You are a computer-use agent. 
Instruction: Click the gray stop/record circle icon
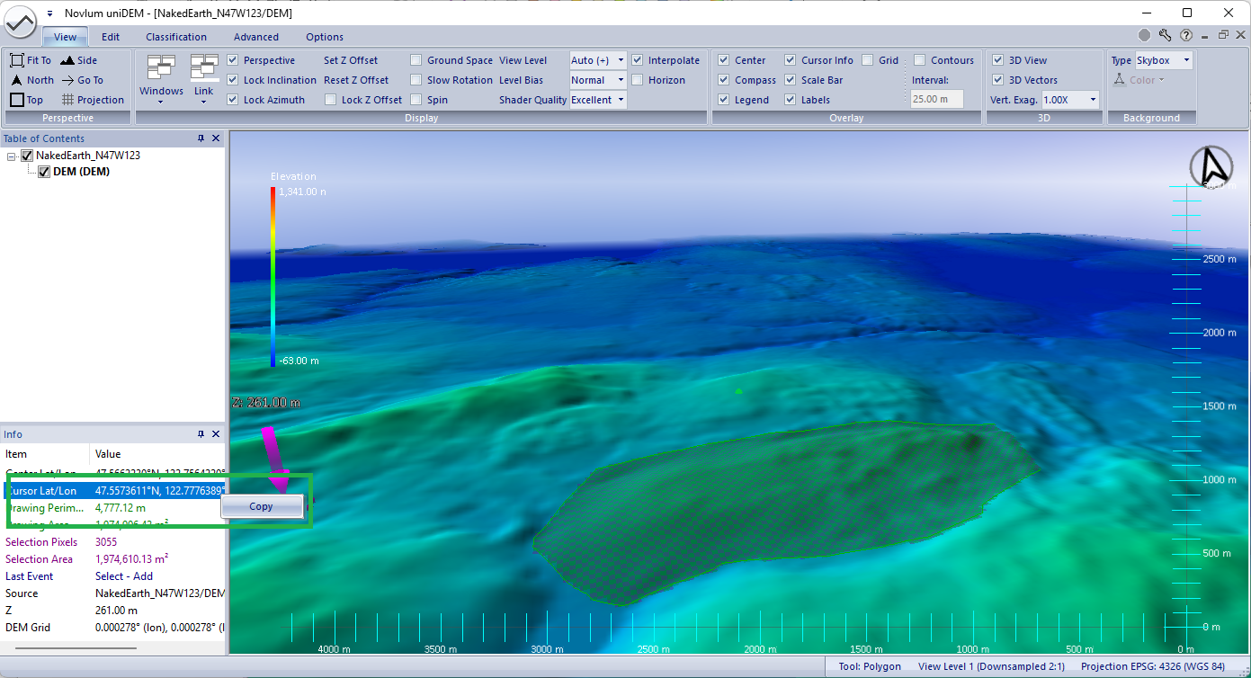[1144, 36]
